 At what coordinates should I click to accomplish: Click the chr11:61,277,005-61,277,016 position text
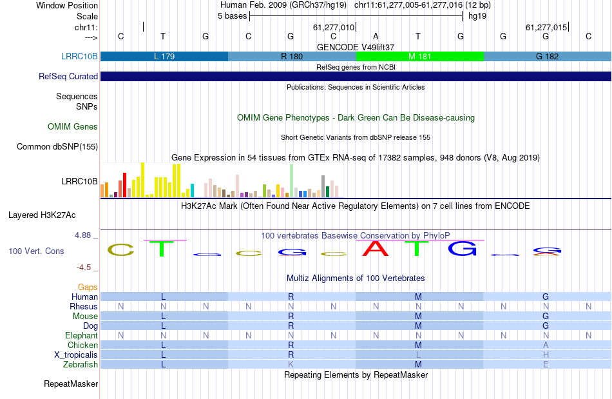click(x=423, y=5)
